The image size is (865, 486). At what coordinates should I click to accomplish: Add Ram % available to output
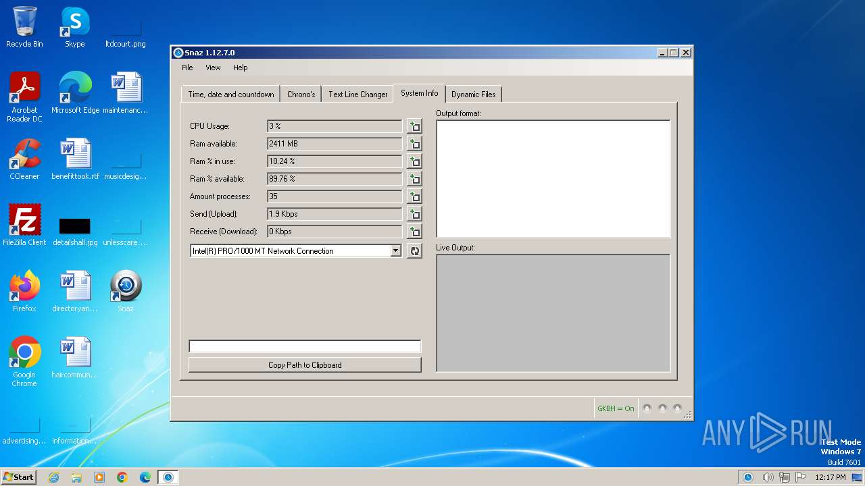click(x=414, y=179)
